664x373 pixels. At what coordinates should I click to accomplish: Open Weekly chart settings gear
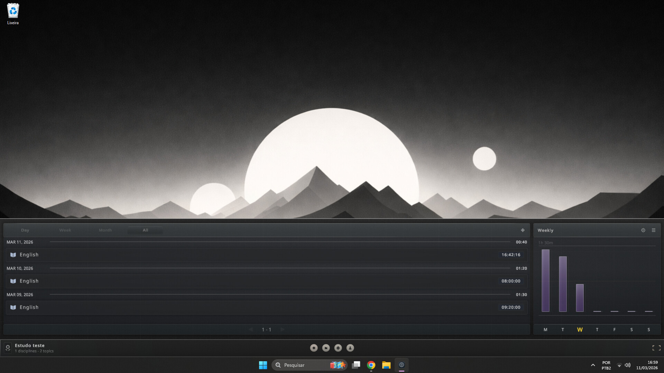click(x=643, y=230)
